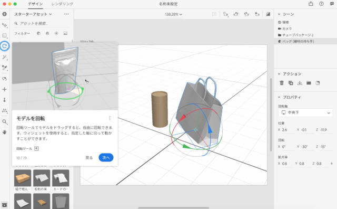Filter assets by models
Image resolution: width=337 pixels, height=209 pixels.
[38, 33]
